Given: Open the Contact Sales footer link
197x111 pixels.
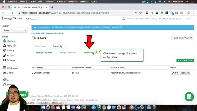Looking at the screenshot, I should click(92, 100).
